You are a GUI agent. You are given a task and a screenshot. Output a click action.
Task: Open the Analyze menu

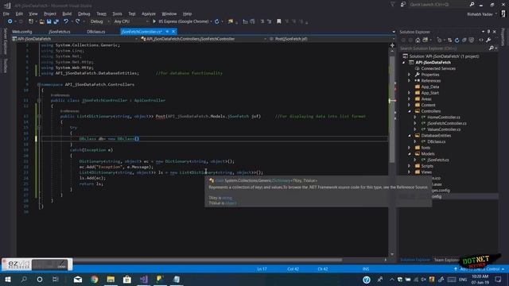tap(149, 14)
